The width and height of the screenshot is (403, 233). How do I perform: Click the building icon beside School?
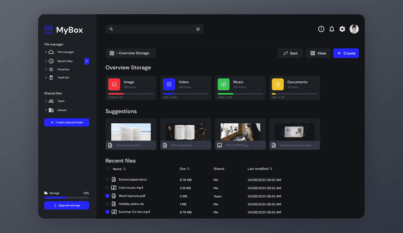(51, 110)
